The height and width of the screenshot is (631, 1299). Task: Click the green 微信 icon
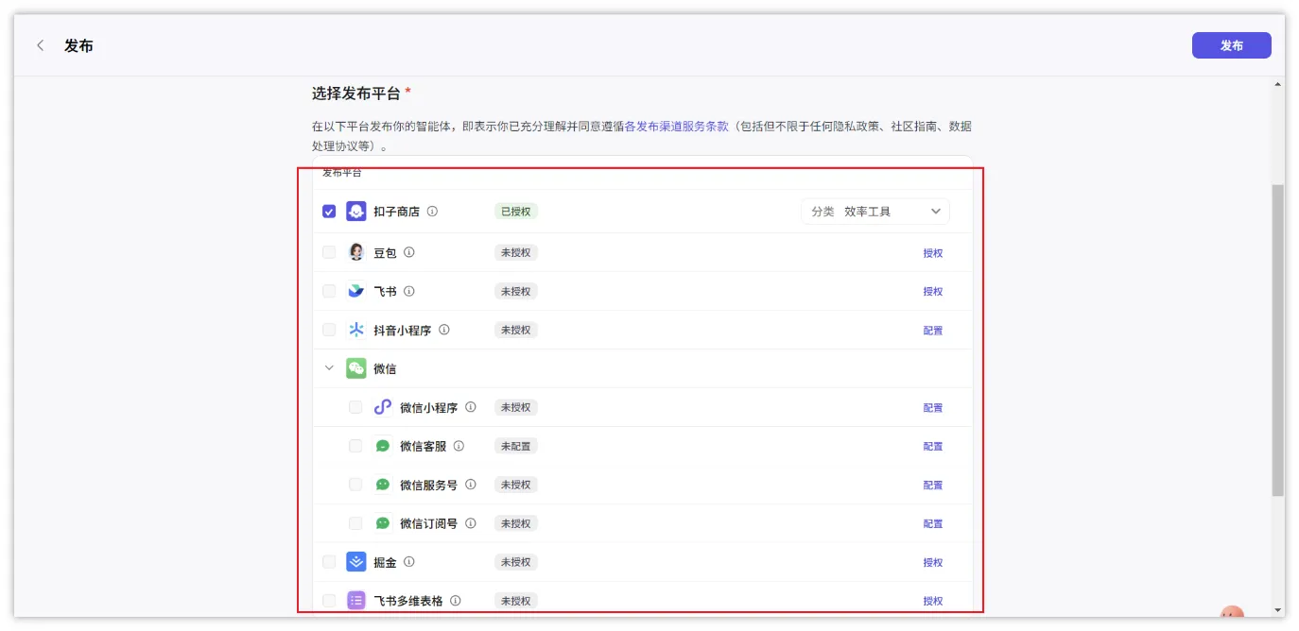[x=355, y=368]
